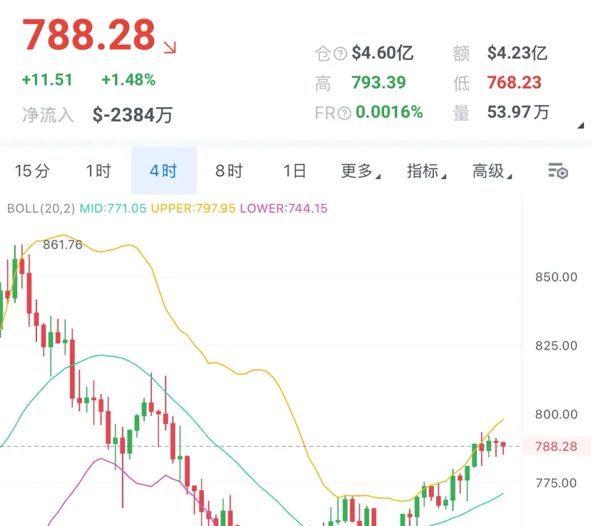The image size is (591, 526).
Task: Tap the MID:771.05 value
Action: click(113, 208)
